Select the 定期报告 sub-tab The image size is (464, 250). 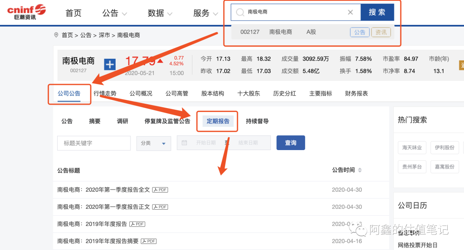pos(218,121)
